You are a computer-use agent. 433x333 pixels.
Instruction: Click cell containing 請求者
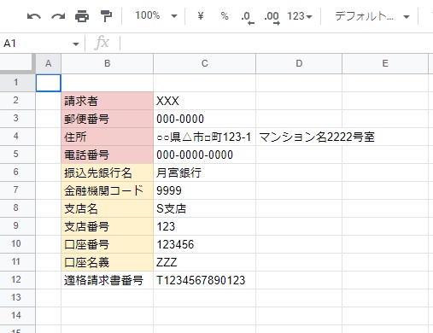coord(107,101)
